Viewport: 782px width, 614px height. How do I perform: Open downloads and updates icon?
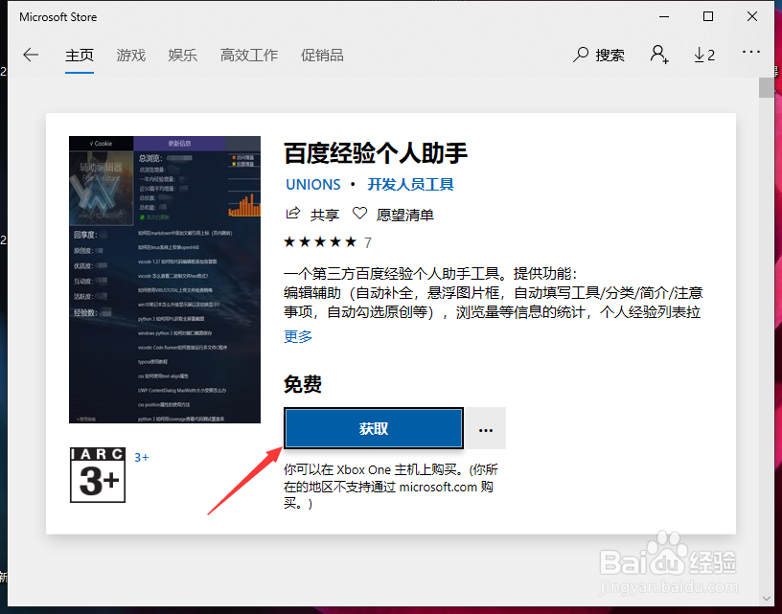pyautogui.click(x=704, y=55)
